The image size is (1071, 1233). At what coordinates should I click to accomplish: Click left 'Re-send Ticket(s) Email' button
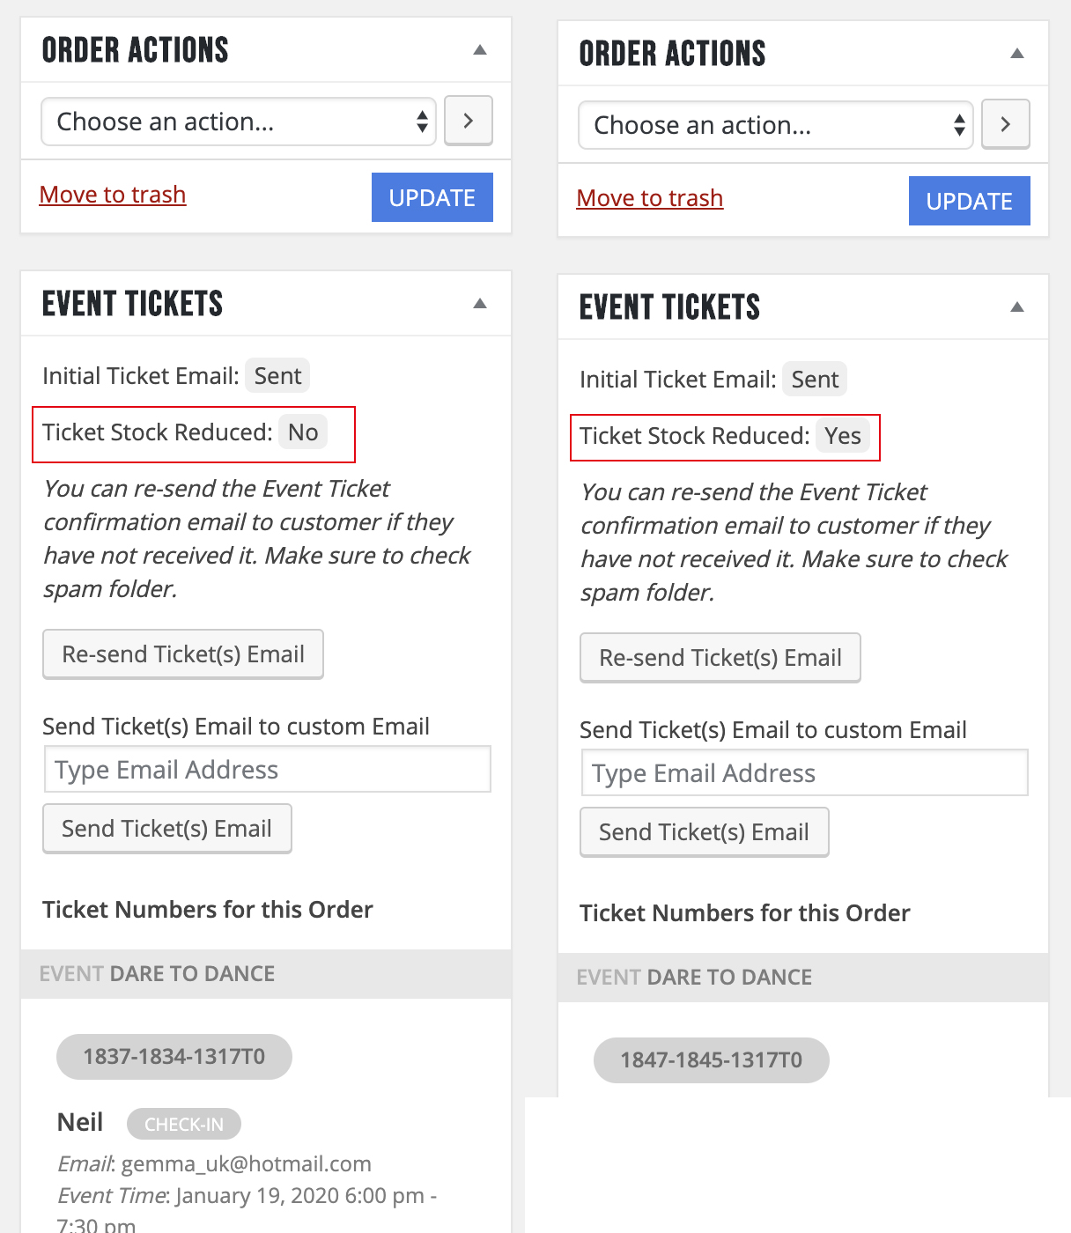coord(183,654)
